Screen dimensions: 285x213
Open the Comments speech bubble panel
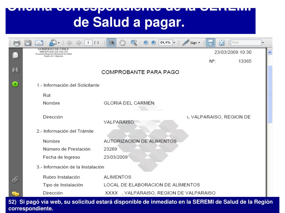pyautogui.click(x=16, y=194)
